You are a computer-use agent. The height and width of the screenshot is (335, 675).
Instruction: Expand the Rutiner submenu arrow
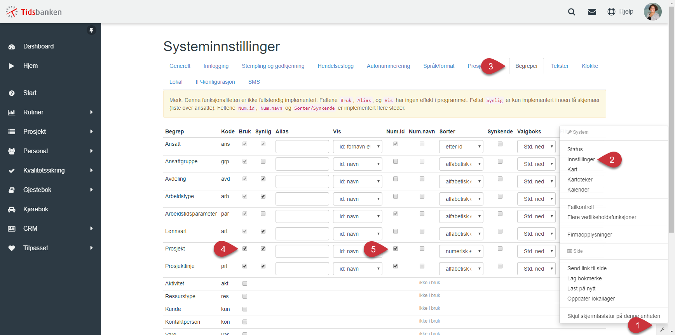point(91,112)
